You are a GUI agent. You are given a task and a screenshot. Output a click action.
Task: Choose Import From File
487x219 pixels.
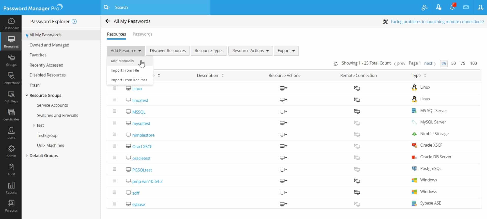[130, 70]
